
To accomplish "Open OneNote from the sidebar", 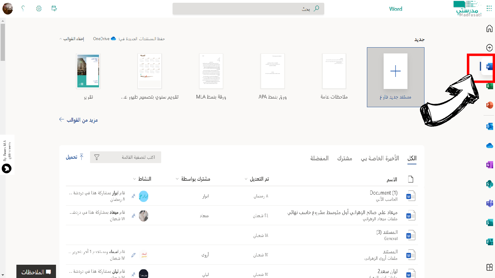I will 489,165.
